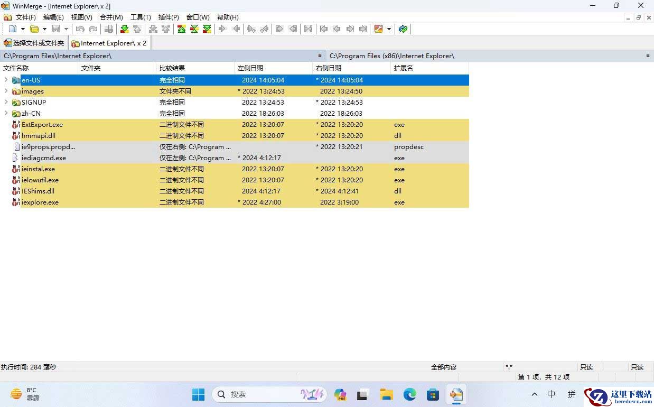
Task: Click left path C:\Program Files\Internet Explorer\
Action: tap(58, 56)
